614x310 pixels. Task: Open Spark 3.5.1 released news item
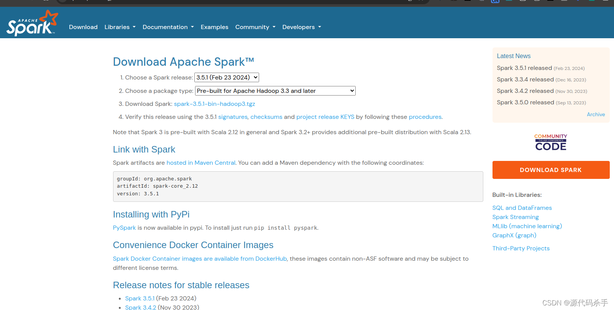coord(524,68)
